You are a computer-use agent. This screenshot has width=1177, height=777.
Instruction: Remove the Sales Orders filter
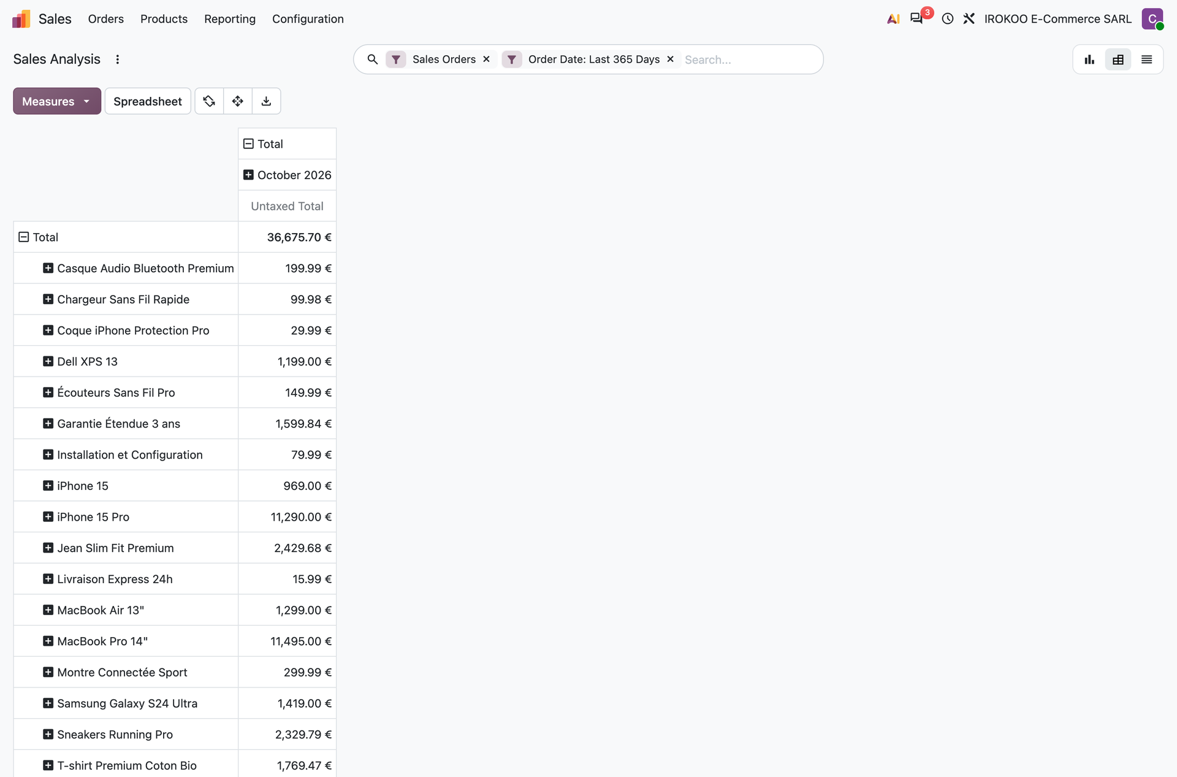click(486, 59)
